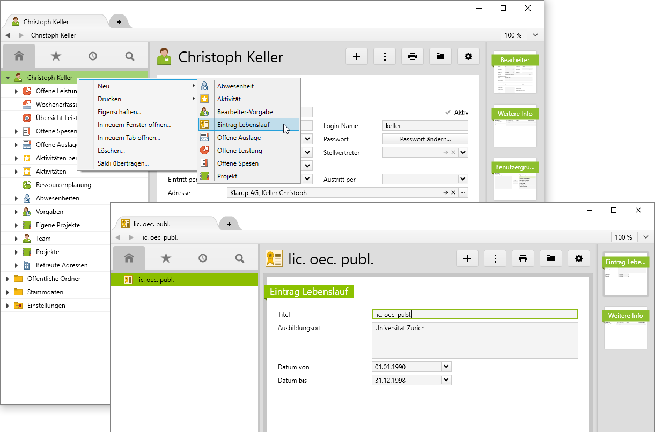Open the settings gear in lic. oec. publ. window
The width and height of the screenshot is (655, 432).
[578, 258]
